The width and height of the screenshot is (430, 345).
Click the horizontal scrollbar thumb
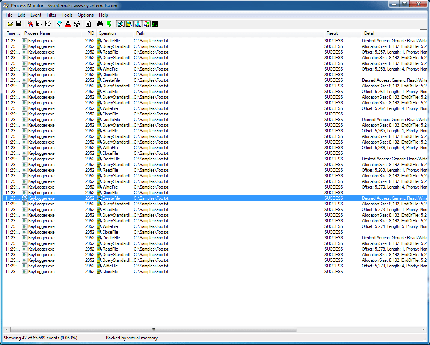point(154,329)
